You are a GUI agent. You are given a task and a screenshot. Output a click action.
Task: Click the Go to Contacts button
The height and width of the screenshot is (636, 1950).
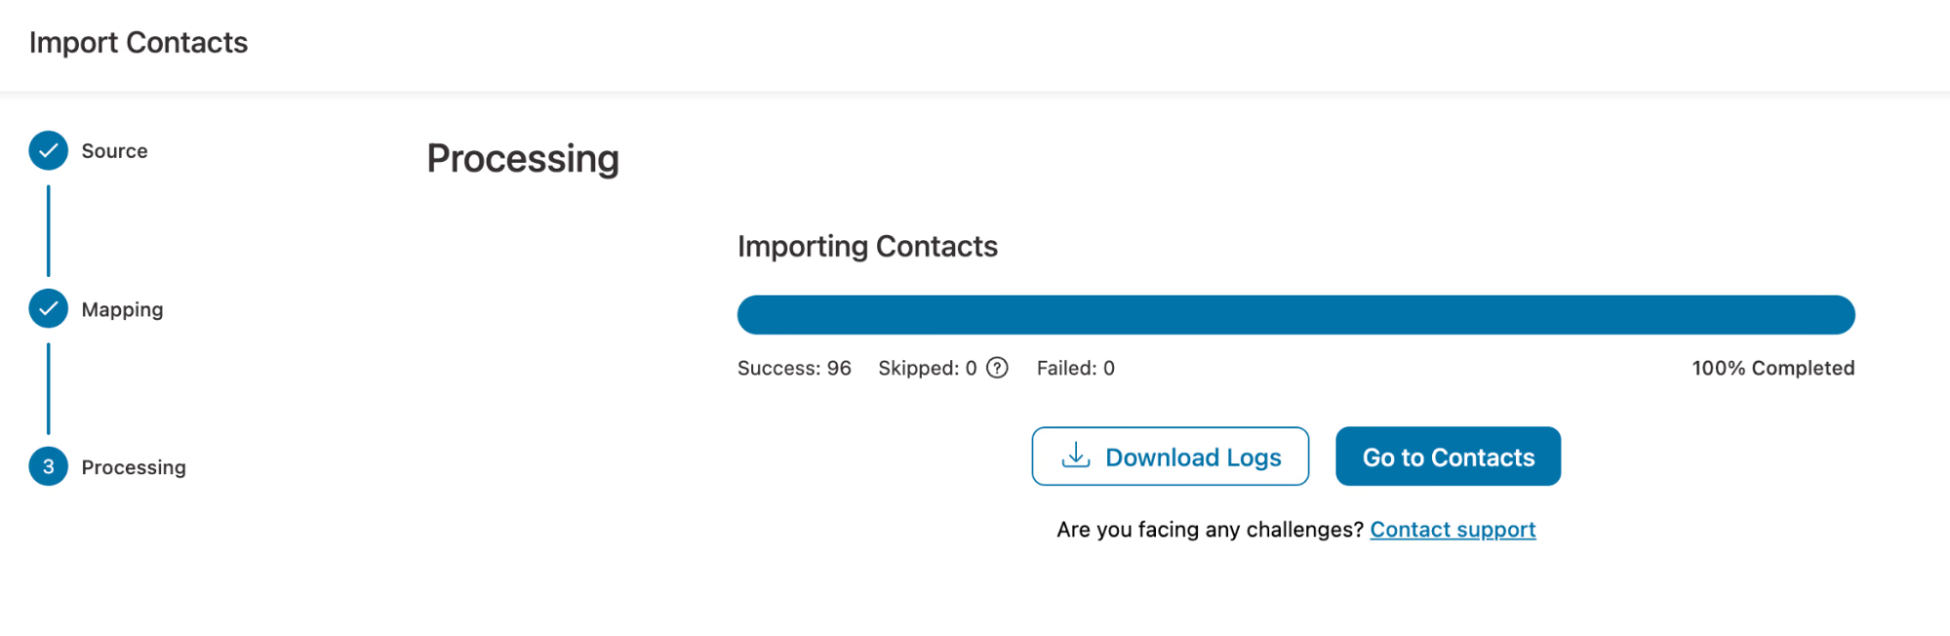tap(1448, 456)
